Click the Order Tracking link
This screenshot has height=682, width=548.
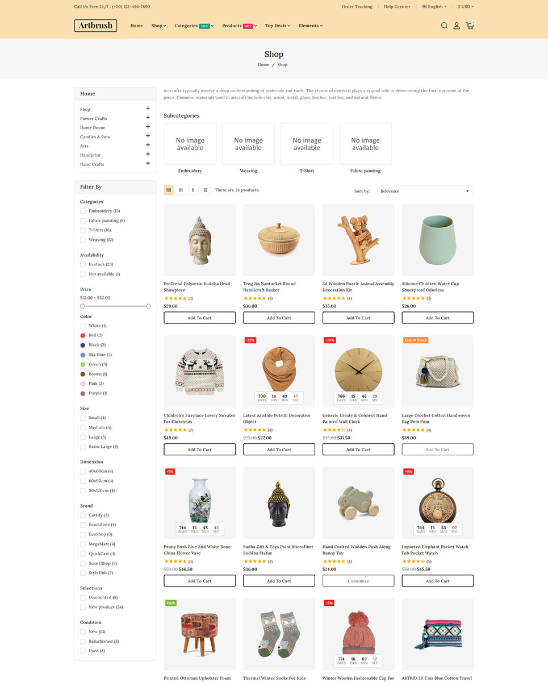357,7
